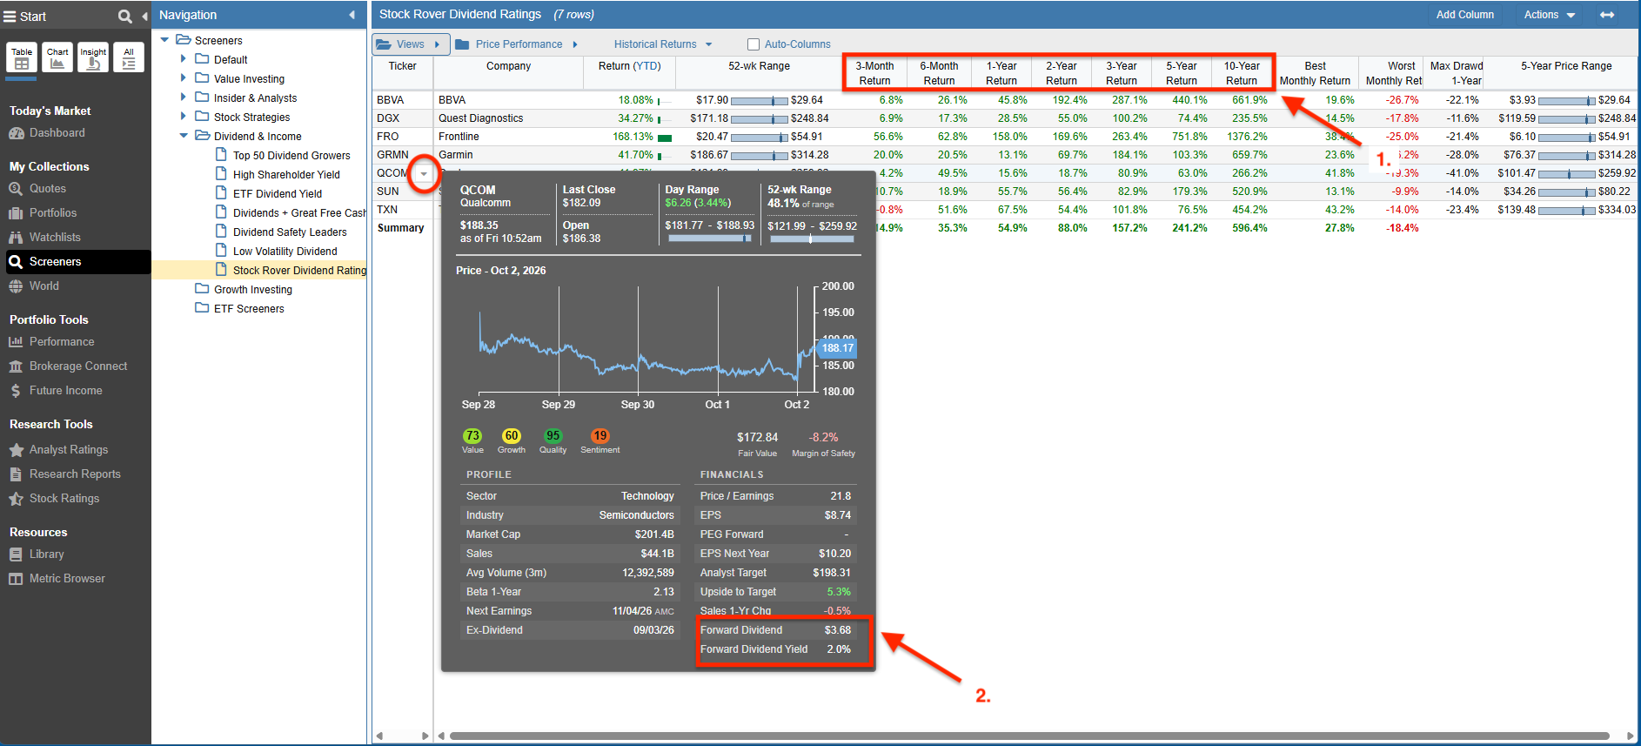Open the Library resource
1641x746 pixels.
click(37, 554)
